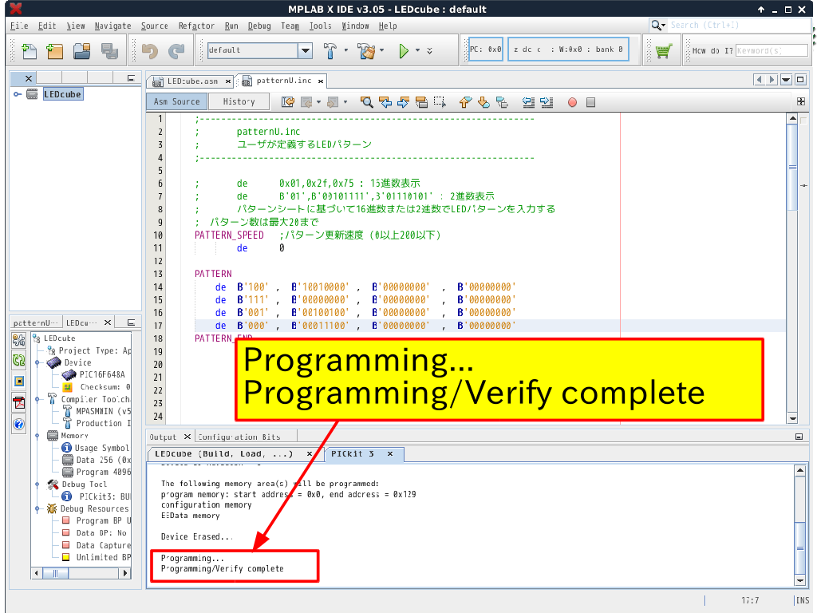
Task: Toggle rectangular selection mode
Action: 440,102
